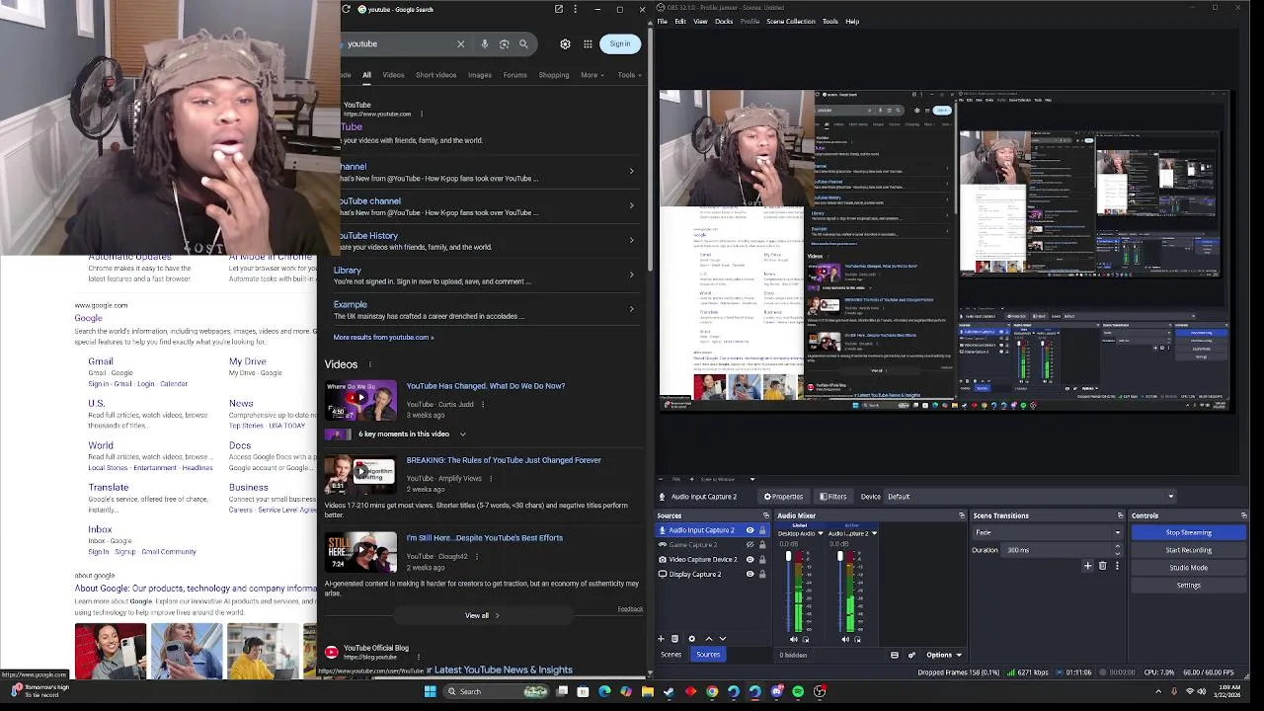This screenshot has width=1264, height=711.
Task: Open source properties gear in Sources dock
Action: (x=691, y=639)
